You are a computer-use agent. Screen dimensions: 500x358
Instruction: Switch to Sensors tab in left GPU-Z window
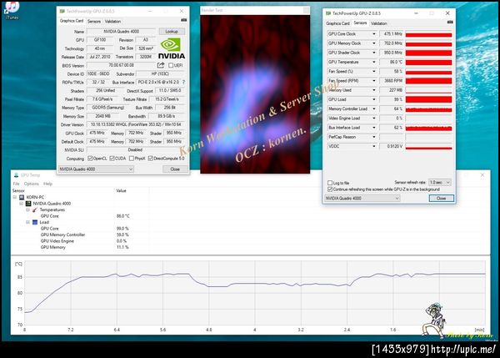(x=94, y=22)
